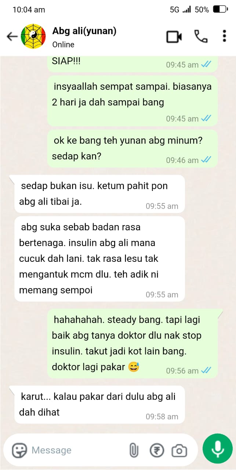
Task: Select the "sedap bukan isu" message bubble
Action: [x=99, y=194]
